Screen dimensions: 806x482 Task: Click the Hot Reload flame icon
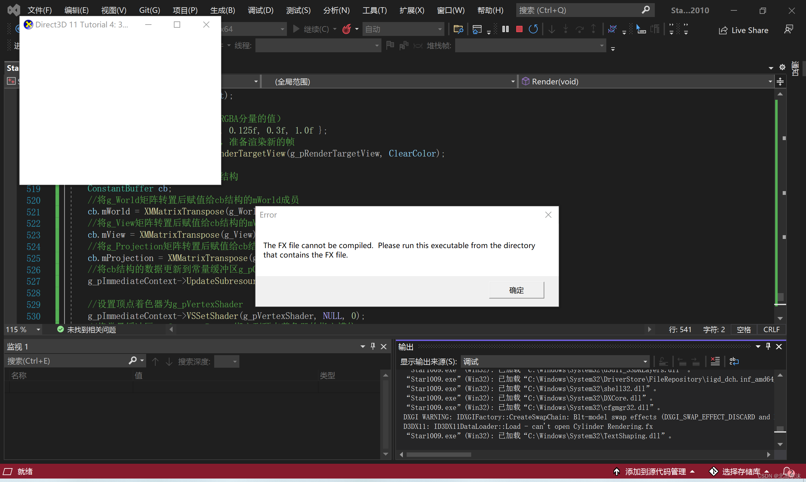pyautogui.click(x=347, y=29)
